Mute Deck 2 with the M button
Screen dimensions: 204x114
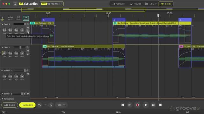[28, 51]
